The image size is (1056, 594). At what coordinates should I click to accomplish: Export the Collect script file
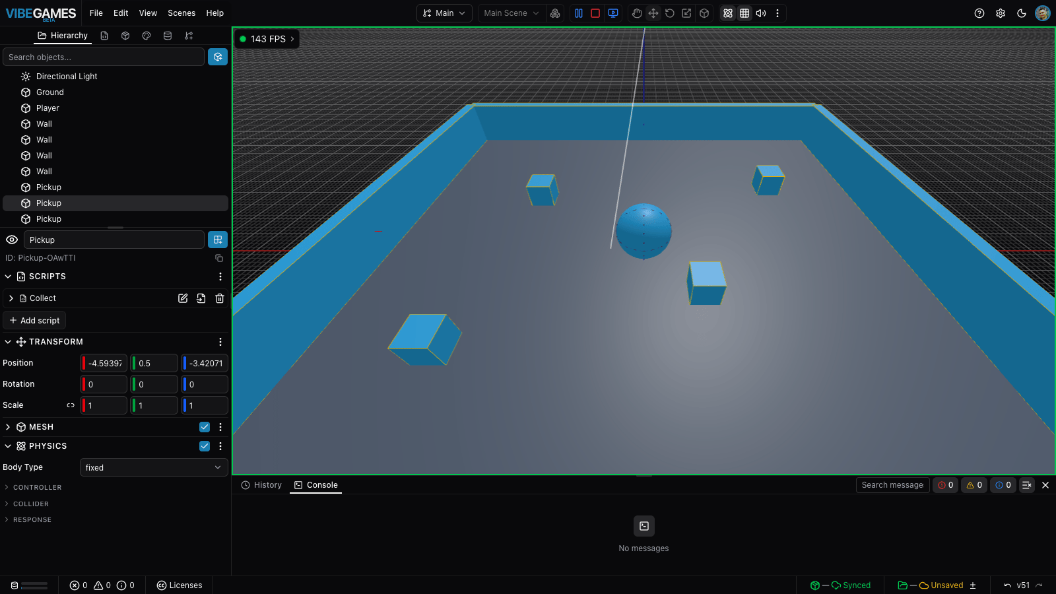point(201,298)
